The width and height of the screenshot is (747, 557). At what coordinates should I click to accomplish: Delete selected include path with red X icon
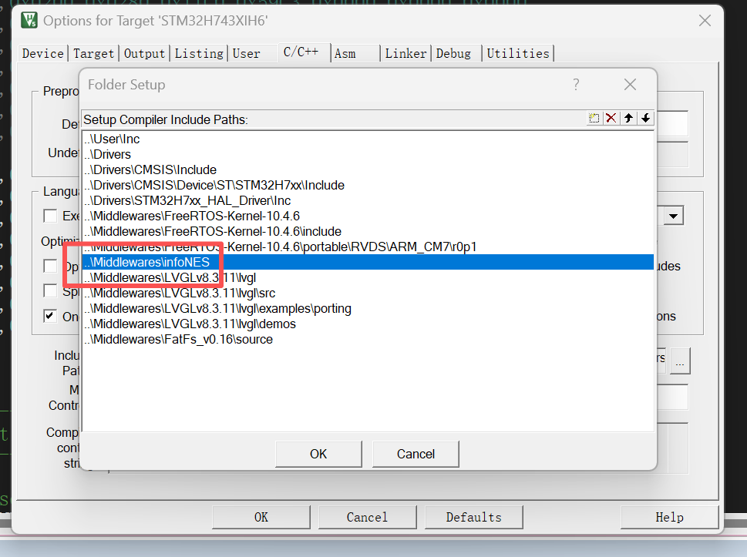click(x=611, y=118)
